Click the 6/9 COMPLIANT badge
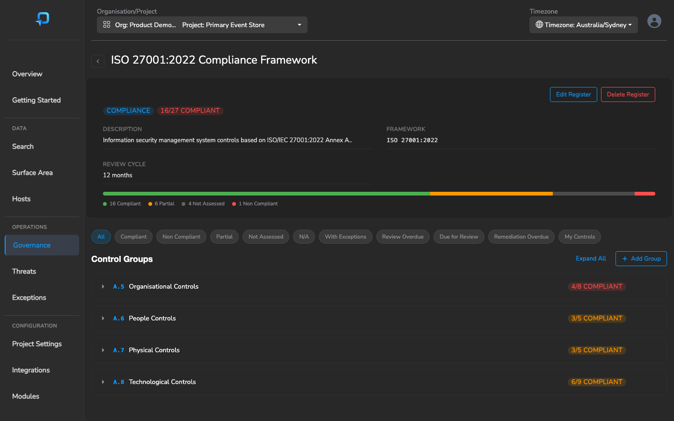 (597, 382)
